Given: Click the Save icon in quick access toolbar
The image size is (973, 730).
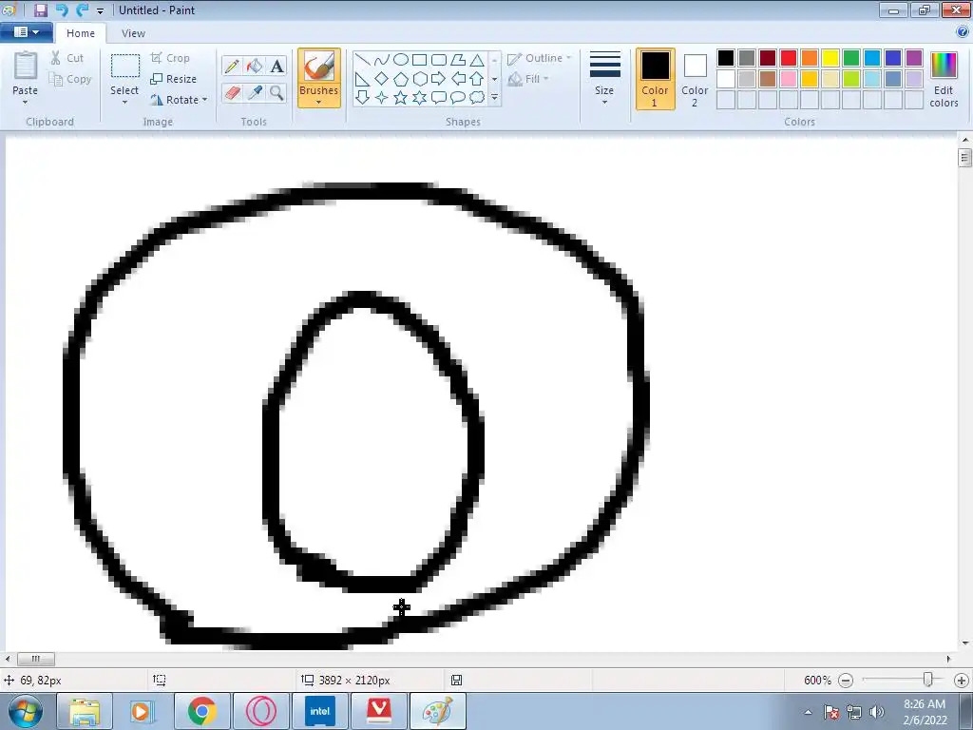Looking at the screenshot, I should (x=40, y=10).
